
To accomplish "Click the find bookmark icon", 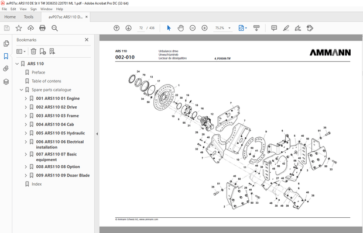I will click(x=52, y=51).
